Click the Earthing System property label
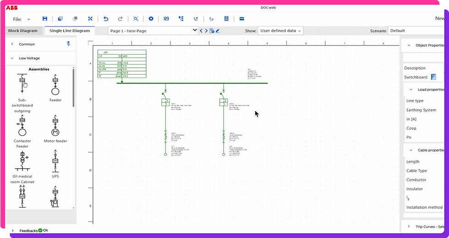449x238 pixels. [x=421, y=110]
